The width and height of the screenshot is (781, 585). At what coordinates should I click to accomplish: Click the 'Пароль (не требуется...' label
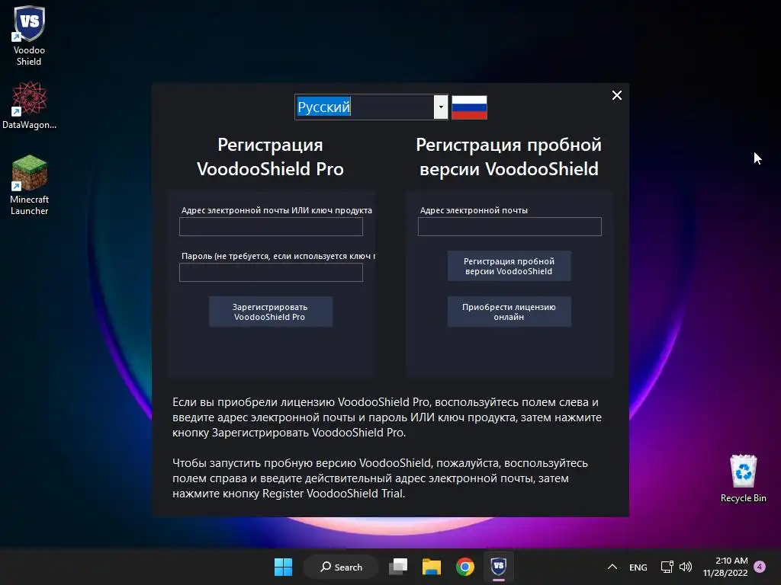[x=278, y=256]
